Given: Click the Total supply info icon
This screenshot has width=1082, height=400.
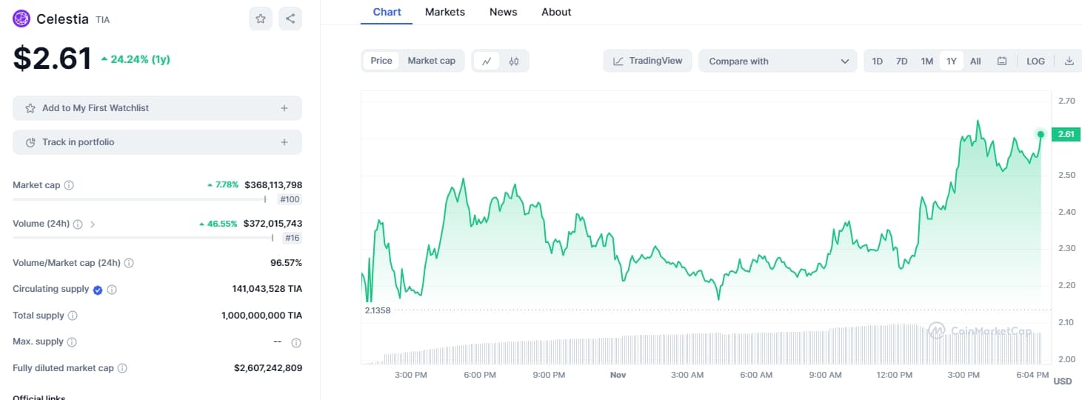Looking at the screenshot, I should pos(73,316).
